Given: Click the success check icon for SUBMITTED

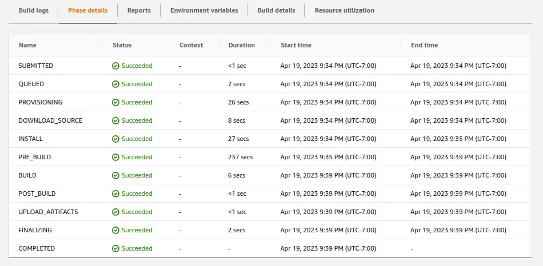Looking at the screenshot, I should point(115,66).
